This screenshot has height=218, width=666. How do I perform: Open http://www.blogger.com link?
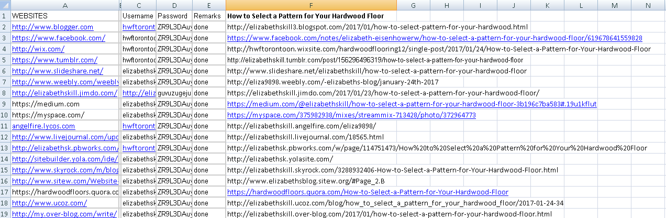click(x=52, y=27)
